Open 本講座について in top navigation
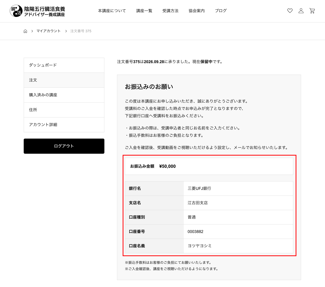Image resolution: width=325 pixels, height=287 pixels. coord(112,11)
